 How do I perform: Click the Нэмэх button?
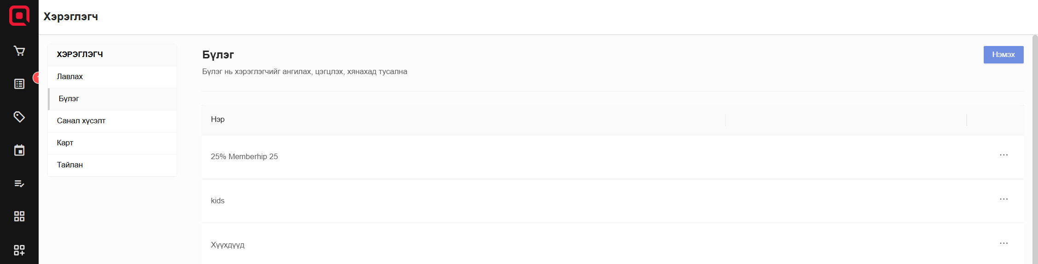point(1003,55)
